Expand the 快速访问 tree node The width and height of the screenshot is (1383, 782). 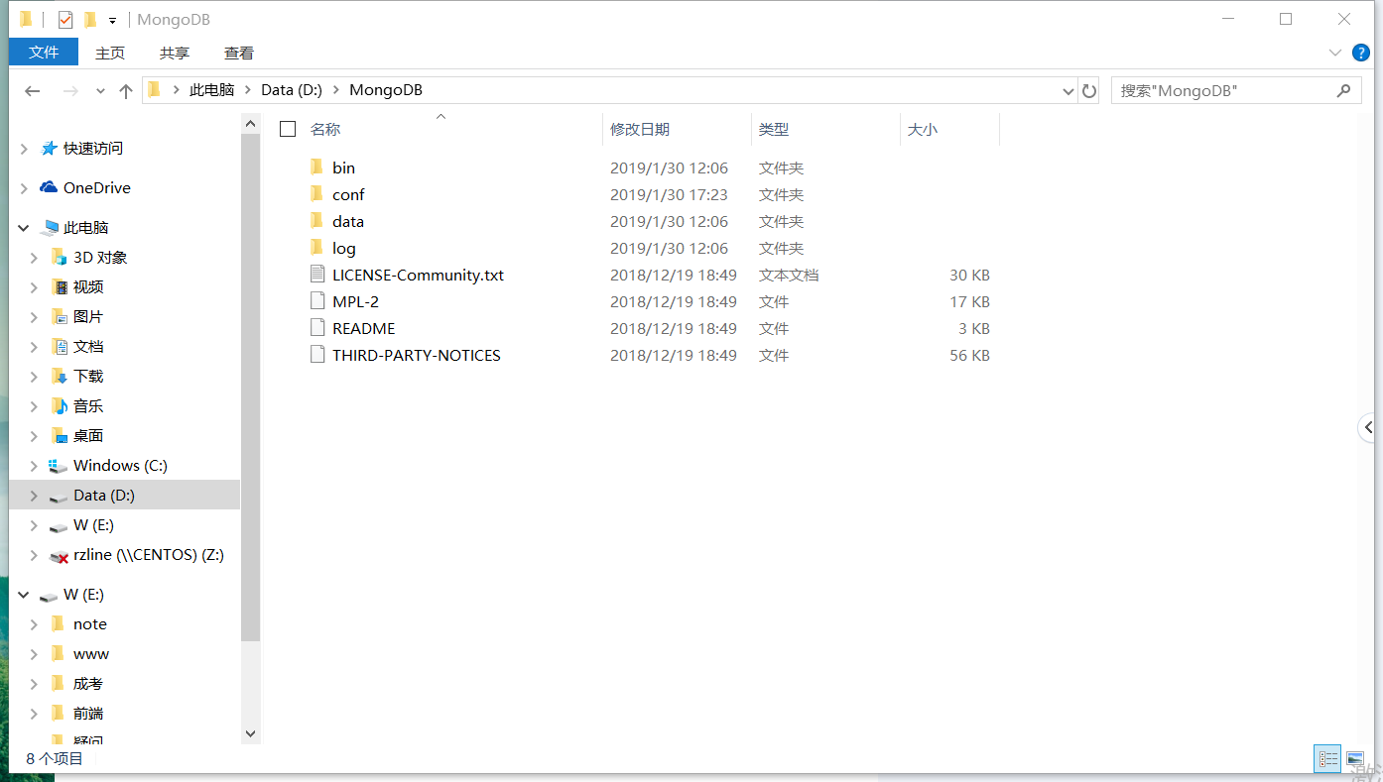24,149
